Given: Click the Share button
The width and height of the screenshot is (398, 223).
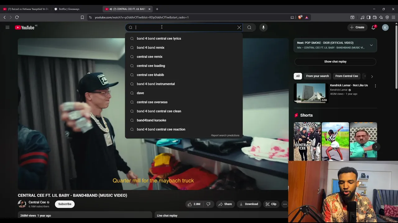Looking at the screenshot, I should [x=225, y=204].
